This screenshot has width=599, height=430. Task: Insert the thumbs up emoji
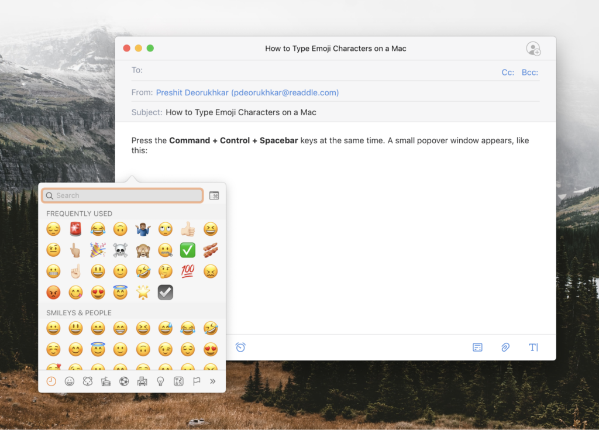click(x=187, y=229)
